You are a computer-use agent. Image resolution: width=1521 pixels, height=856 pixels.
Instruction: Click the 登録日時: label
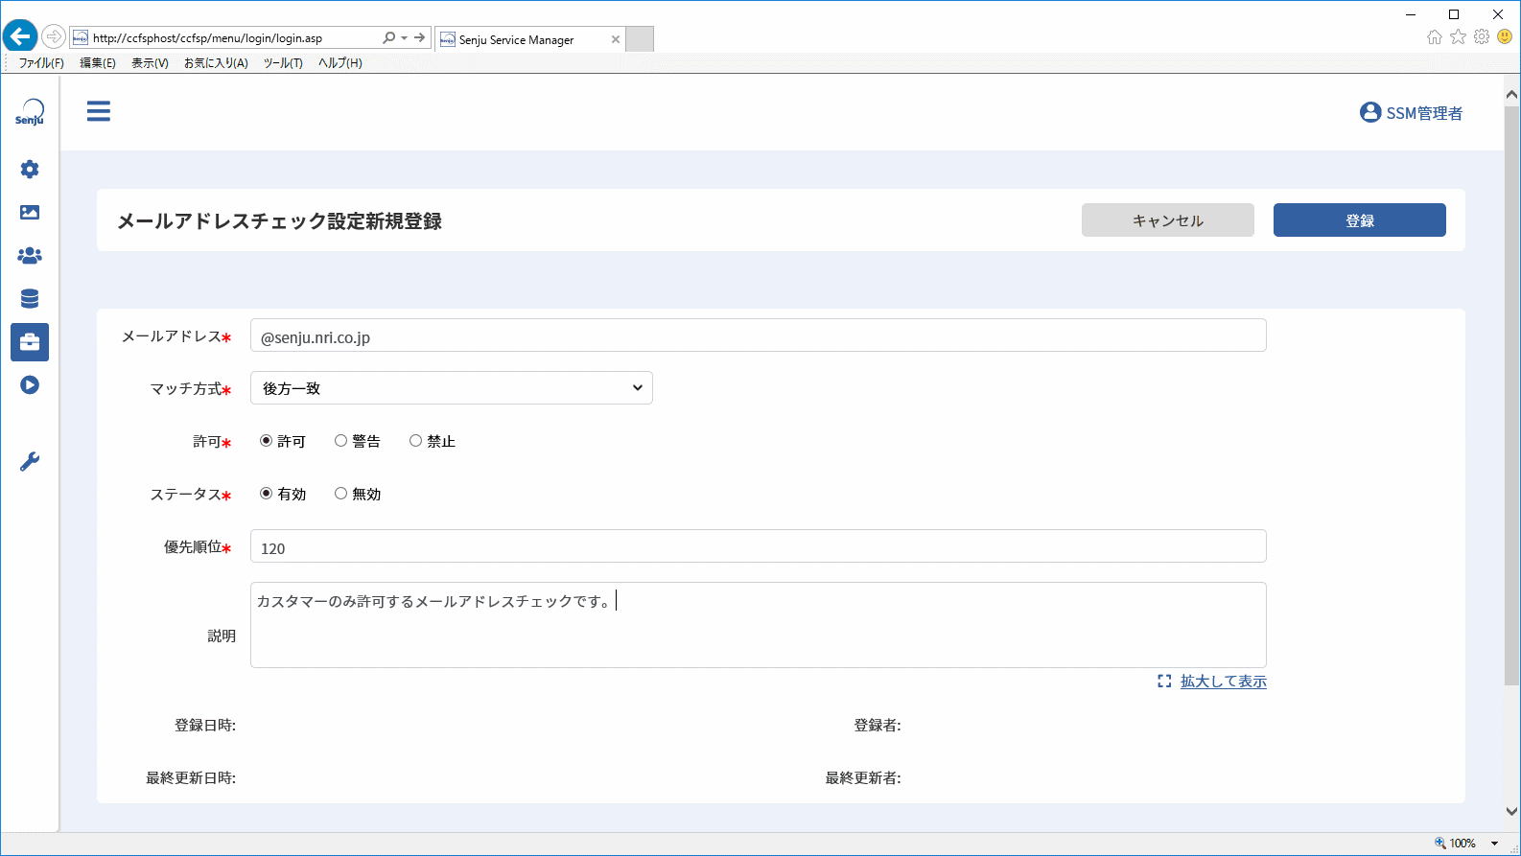(x=205, y=726)
